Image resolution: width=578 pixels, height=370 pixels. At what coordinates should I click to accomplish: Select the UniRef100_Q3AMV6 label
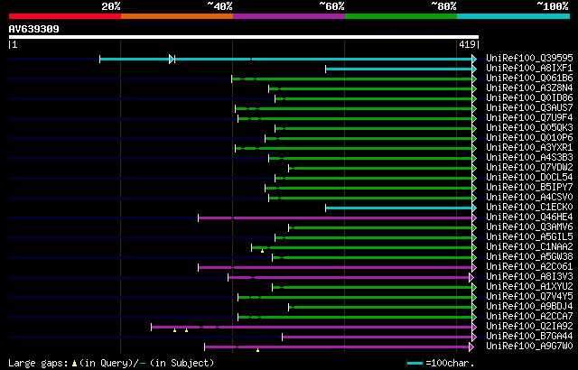tap(529, 227)
